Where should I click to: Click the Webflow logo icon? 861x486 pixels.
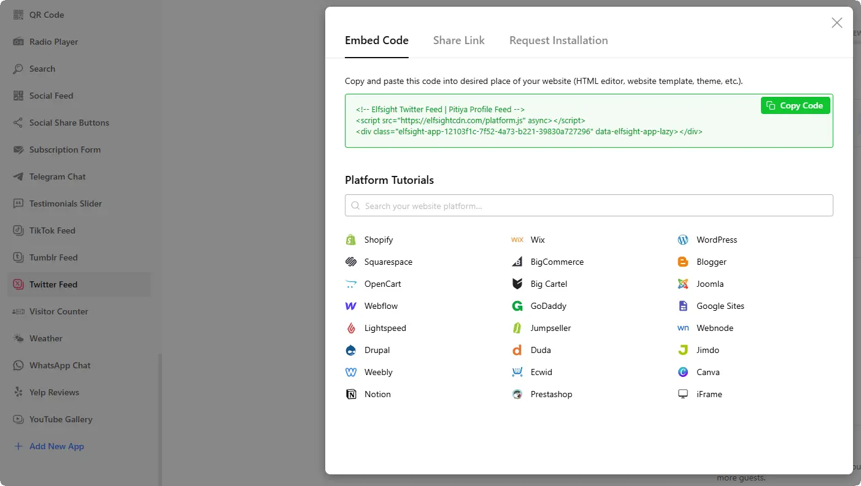point(351,306)
